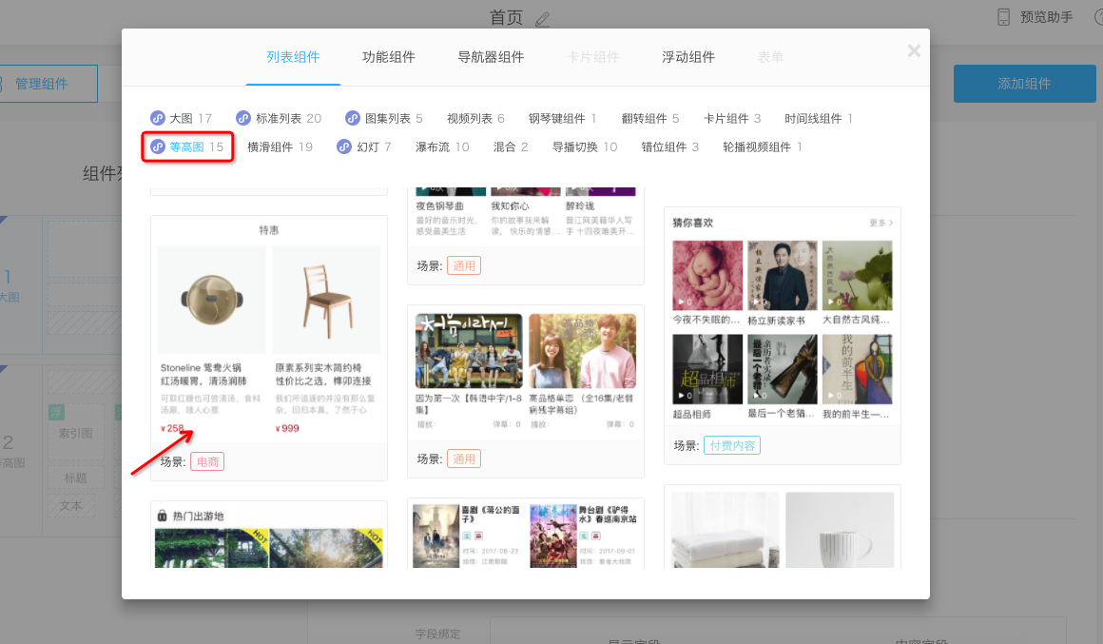
Task: Switch to the 浮动组件 tab
Action: (x=688, y=57)
